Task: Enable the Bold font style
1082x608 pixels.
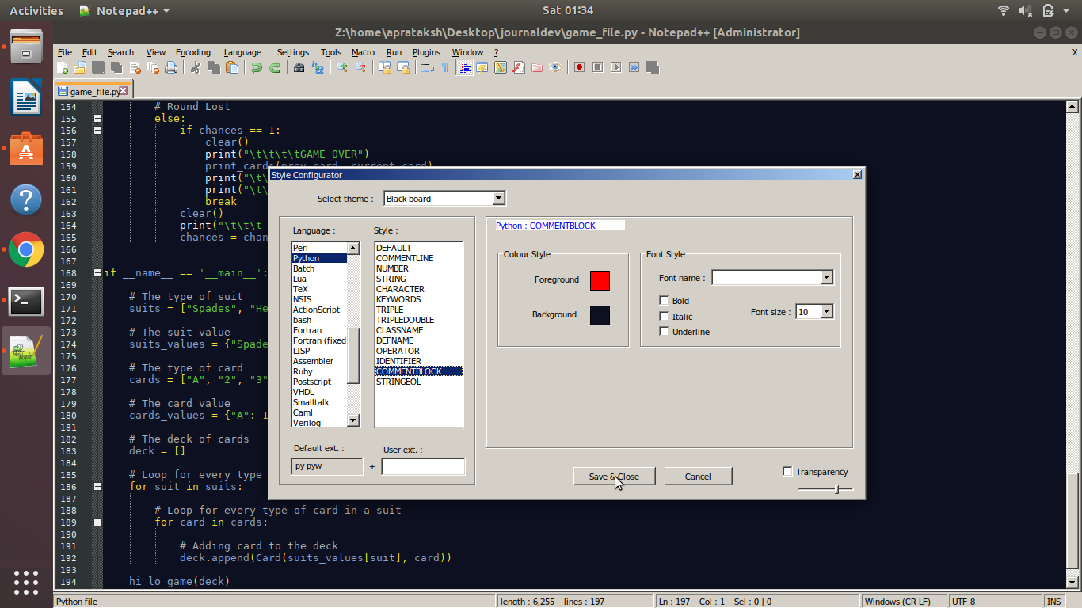Action: [663, 300]
